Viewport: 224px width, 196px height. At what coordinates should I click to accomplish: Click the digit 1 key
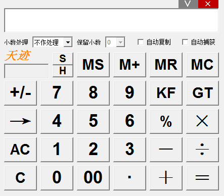point(57,150)
